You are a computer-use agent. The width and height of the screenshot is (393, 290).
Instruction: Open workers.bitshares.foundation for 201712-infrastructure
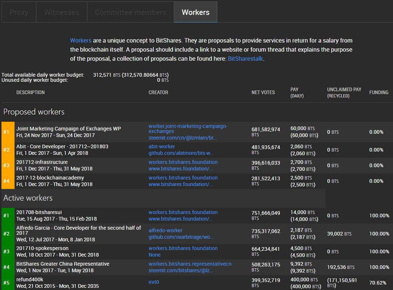(183, 162)
